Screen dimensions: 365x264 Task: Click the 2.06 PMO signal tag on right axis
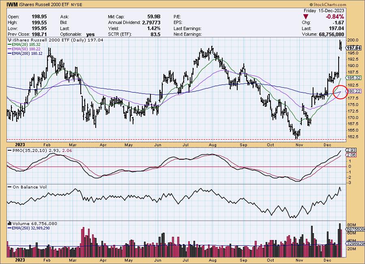tap(352, 155)
